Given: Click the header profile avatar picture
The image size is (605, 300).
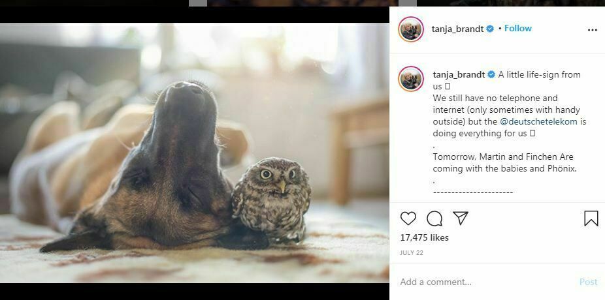Looking at the screenshot, I should (411, 29).
